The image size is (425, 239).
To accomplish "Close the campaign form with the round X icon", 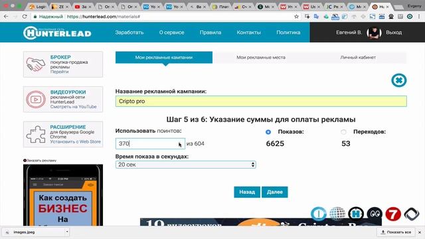I will [398, 80].
